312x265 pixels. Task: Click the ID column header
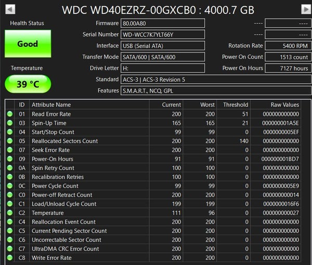pyautogui.click(x=22, y=105)
